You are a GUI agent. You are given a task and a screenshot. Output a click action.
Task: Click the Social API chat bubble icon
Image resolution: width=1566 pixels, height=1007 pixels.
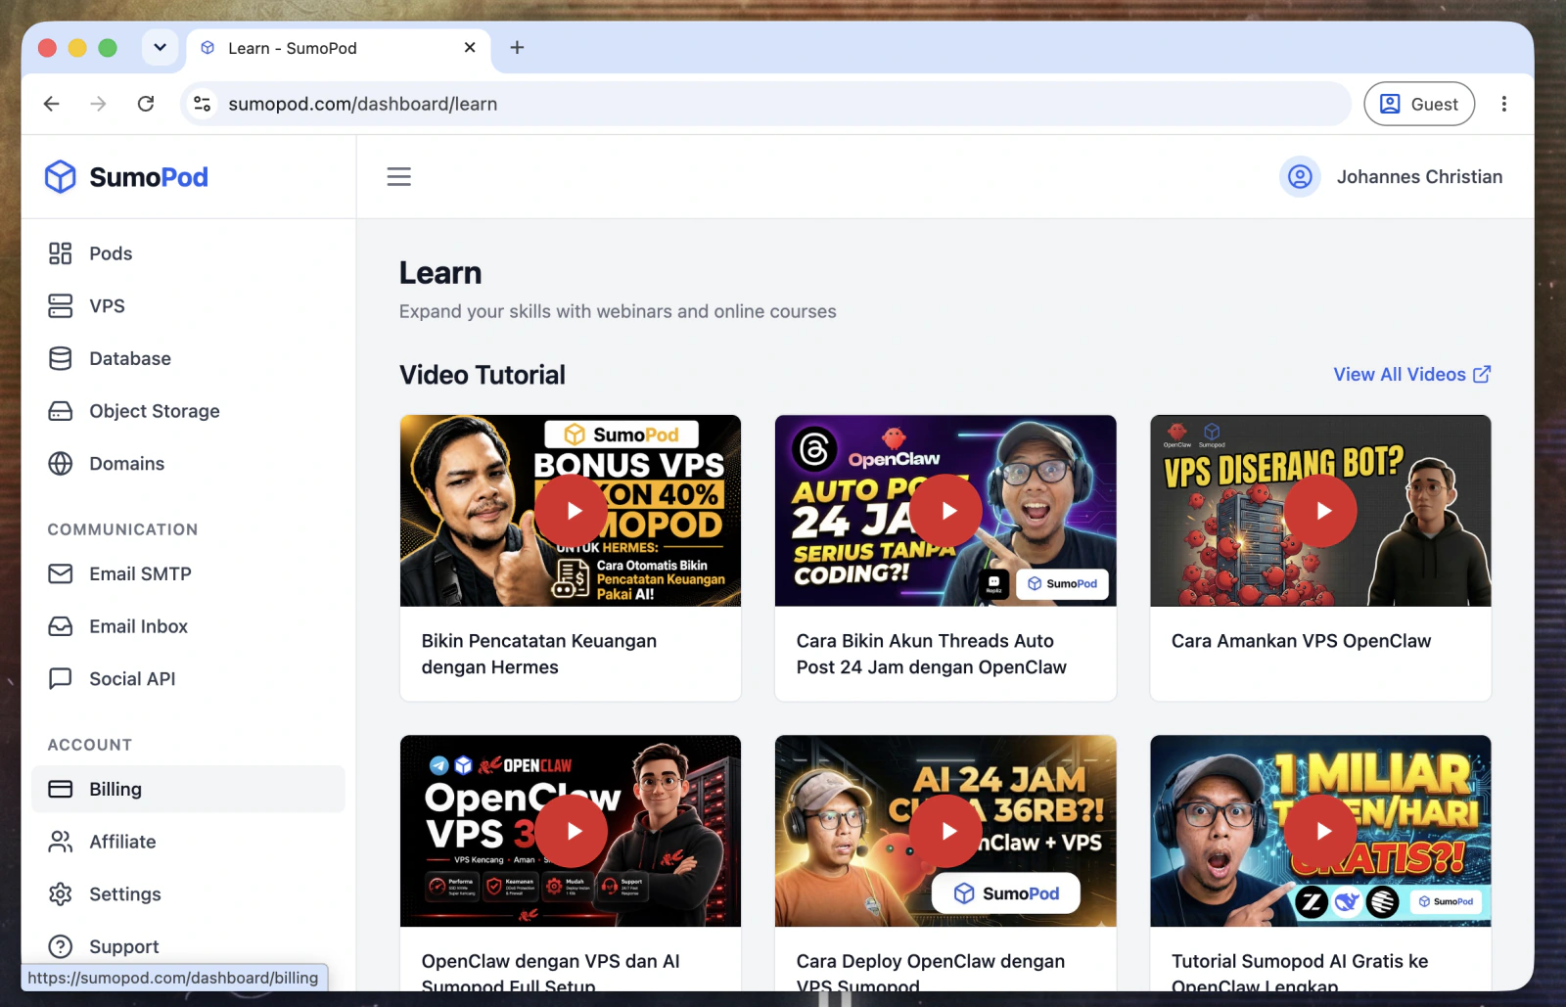point(61,679)
